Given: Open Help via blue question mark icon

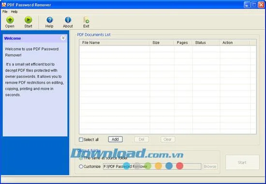Looking at the screenshot, I should 49,20.
